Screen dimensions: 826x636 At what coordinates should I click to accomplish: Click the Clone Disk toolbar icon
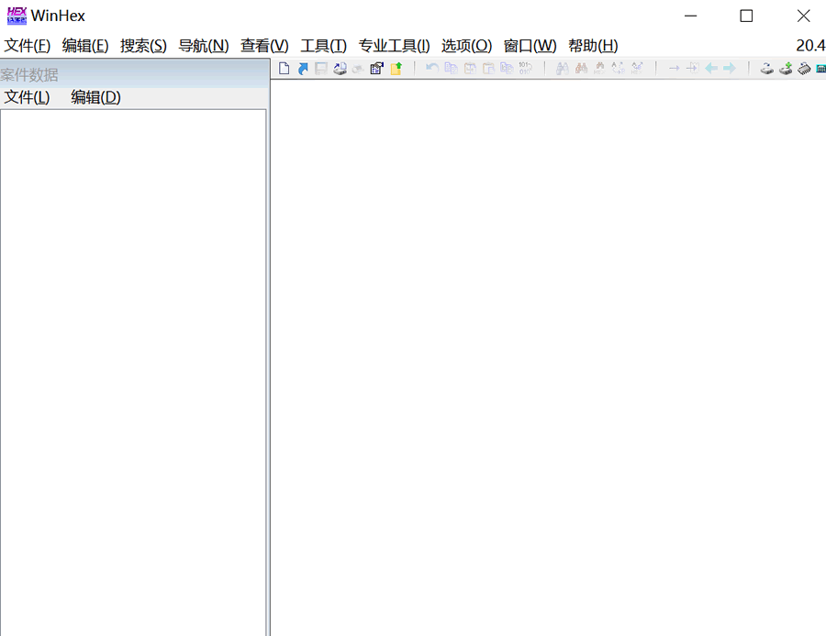786,69
